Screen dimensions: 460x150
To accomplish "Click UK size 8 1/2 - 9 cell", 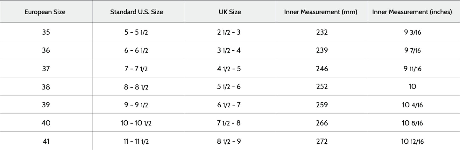I will (229, 141).
